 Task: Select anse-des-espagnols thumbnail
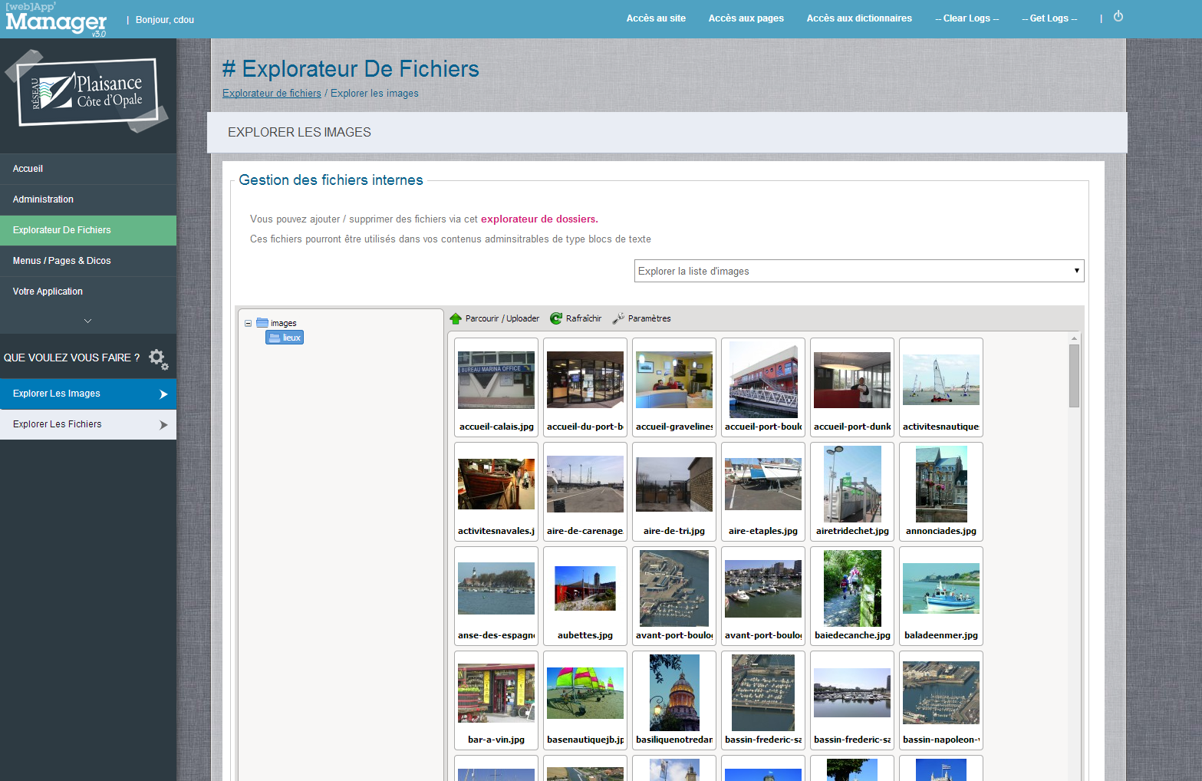click(496, 596)
